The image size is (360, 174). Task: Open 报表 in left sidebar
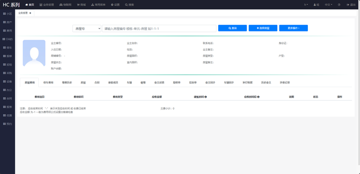(x=8, y=107)
